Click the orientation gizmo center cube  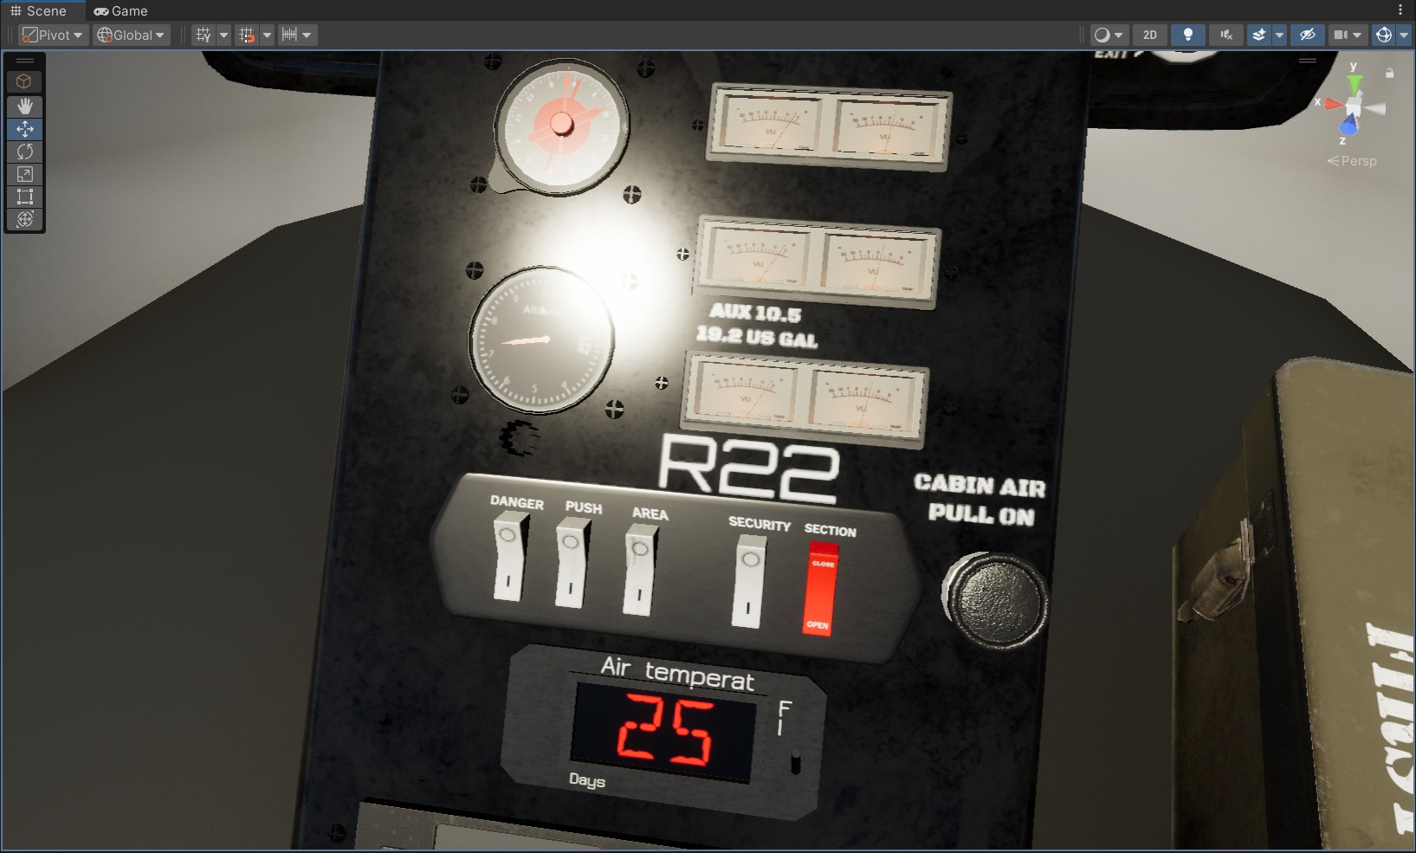click(x=1354, y=107)
